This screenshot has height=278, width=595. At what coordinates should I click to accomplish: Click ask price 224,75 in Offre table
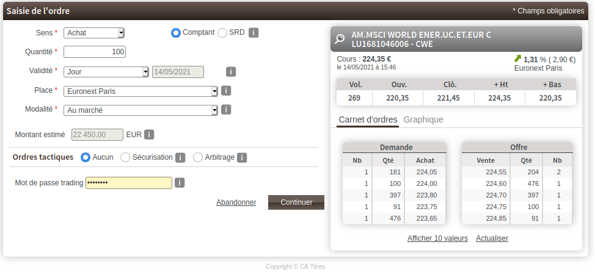[496, 207]
